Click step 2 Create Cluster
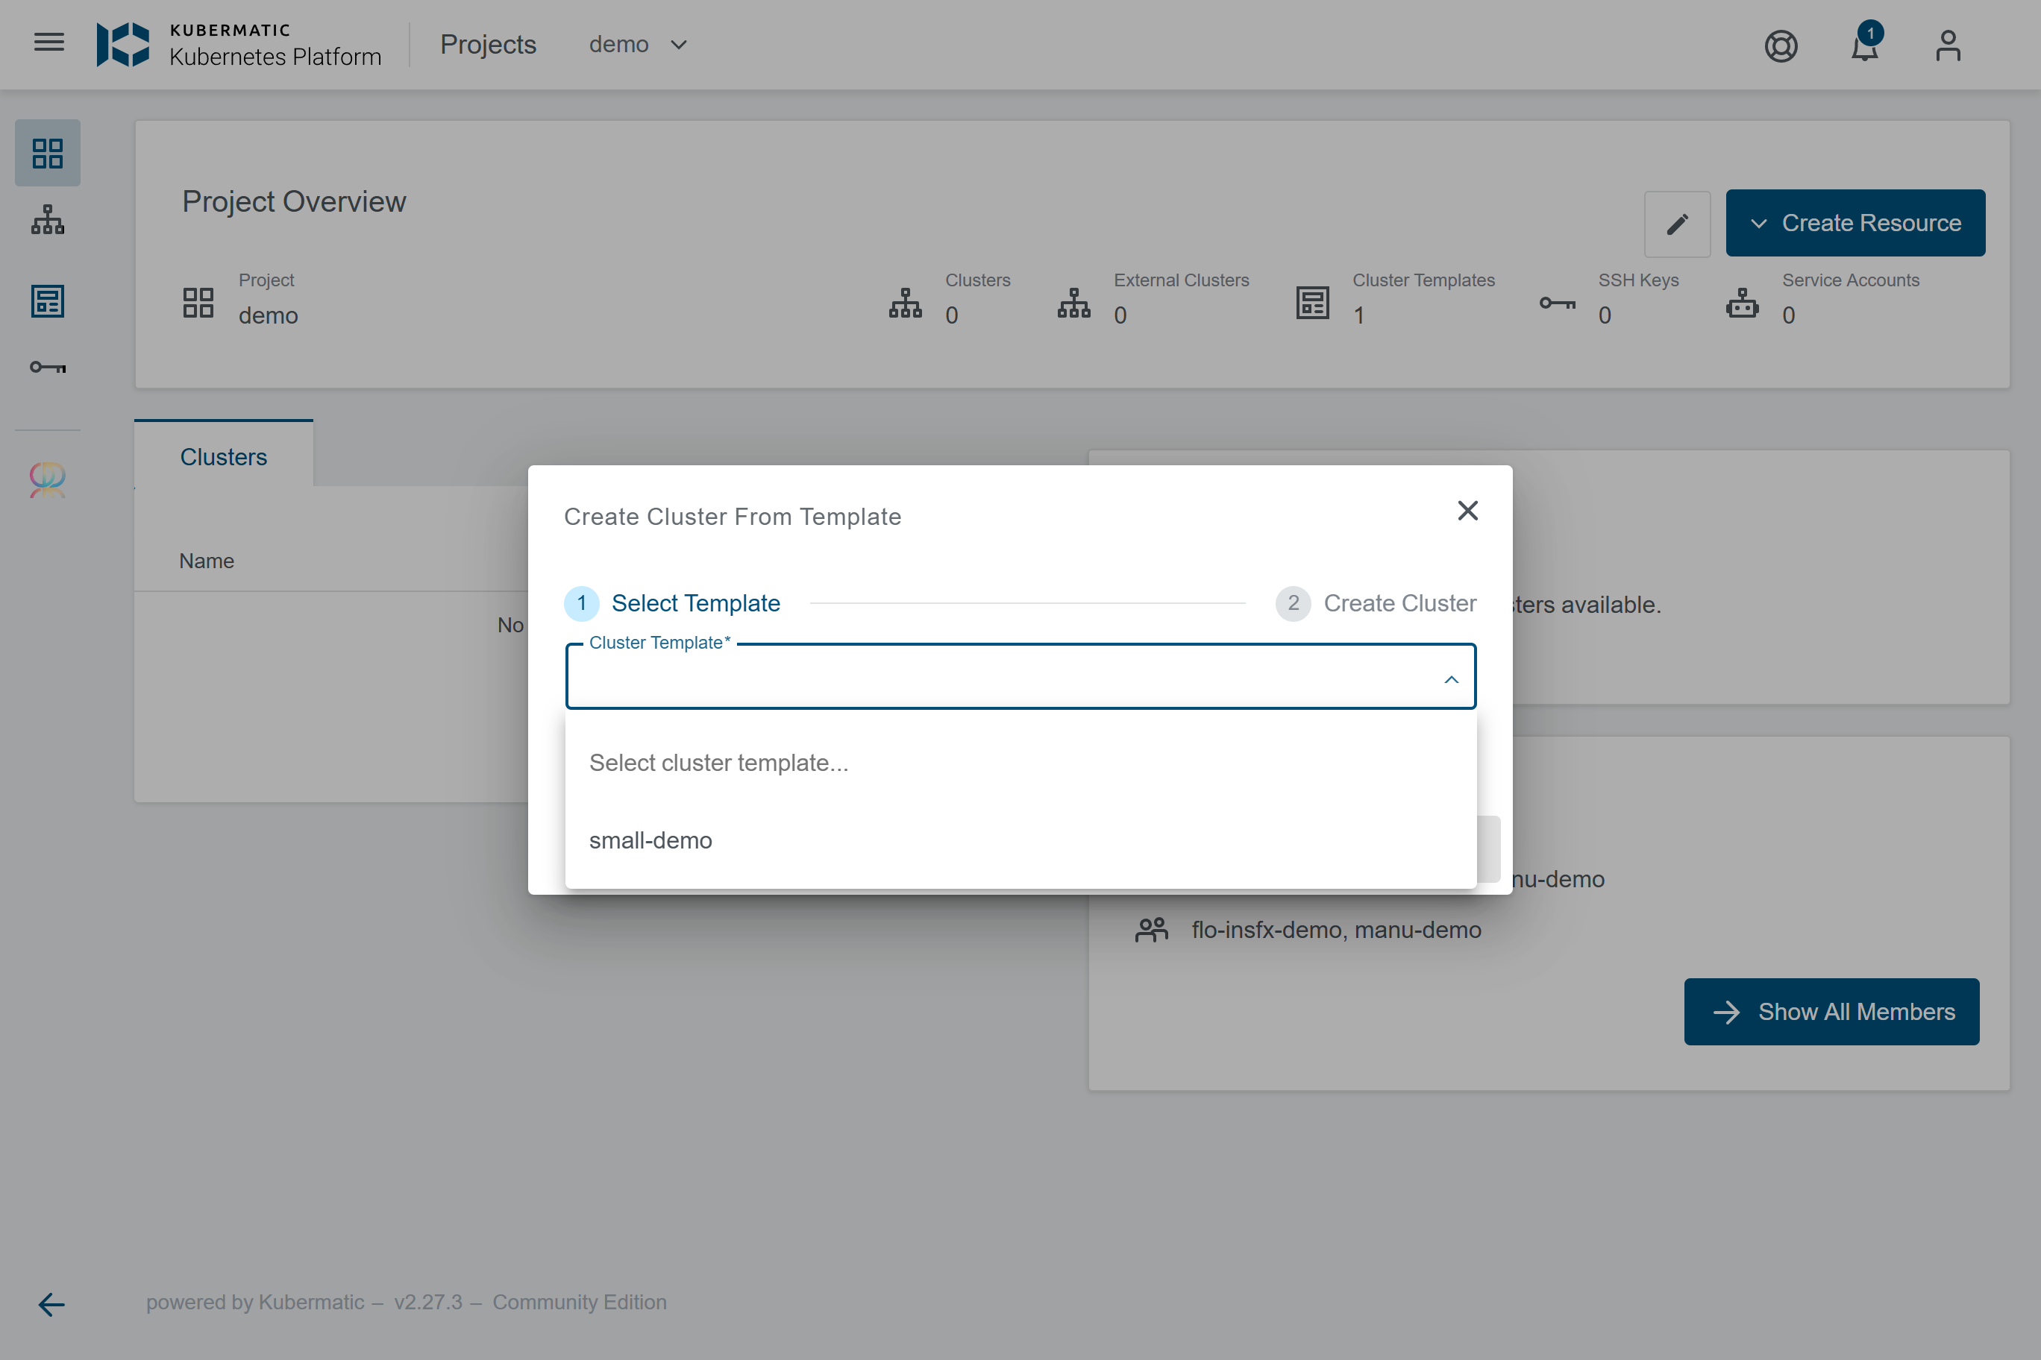The height and width of the screenshot is (1360, 2041). [1376, 602]
